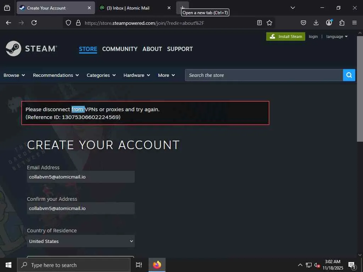Save to Pocket icon

(x=303, y=23)
